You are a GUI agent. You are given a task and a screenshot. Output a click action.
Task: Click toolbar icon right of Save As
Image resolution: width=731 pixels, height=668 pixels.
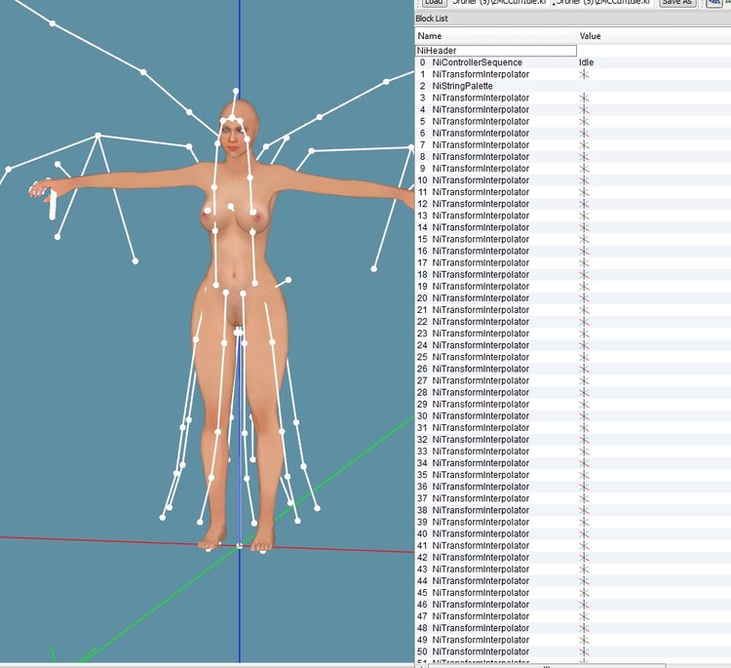click(x=714, y=3)
